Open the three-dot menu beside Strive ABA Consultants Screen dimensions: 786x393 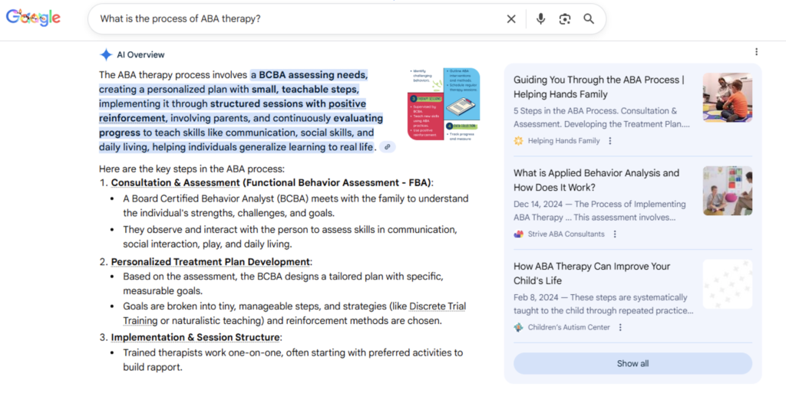(615, 234)
